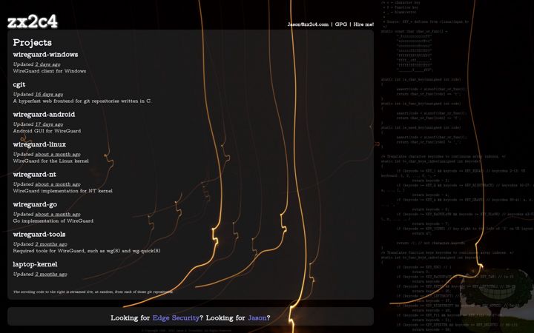The width and height of the screenshot is (534, 333).
Task: Open the wireguard-go project
Action: tap(35, 204)
